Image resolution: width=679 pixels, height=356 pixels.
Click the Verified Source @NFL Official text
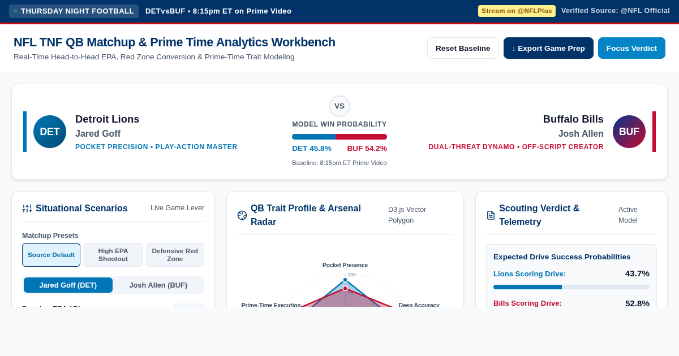(x=616, y=11)
